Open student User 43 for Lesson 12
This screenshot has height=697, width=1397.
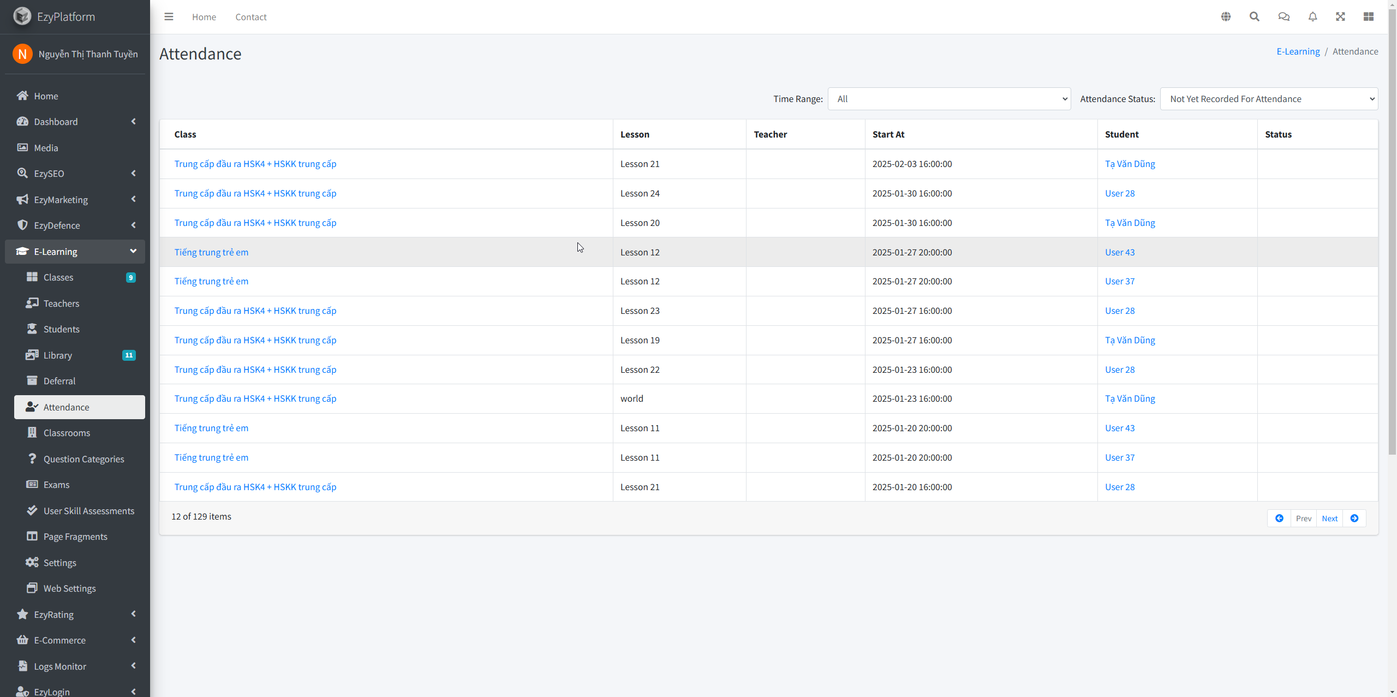point(1120,252)
